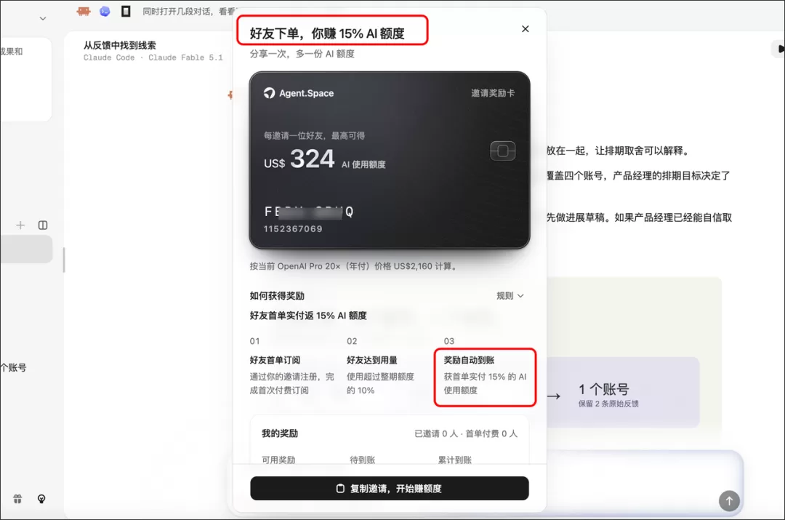Click the Agent.Space logo on the card
This screenshot has height=520, width=785.
coord(270,93)
